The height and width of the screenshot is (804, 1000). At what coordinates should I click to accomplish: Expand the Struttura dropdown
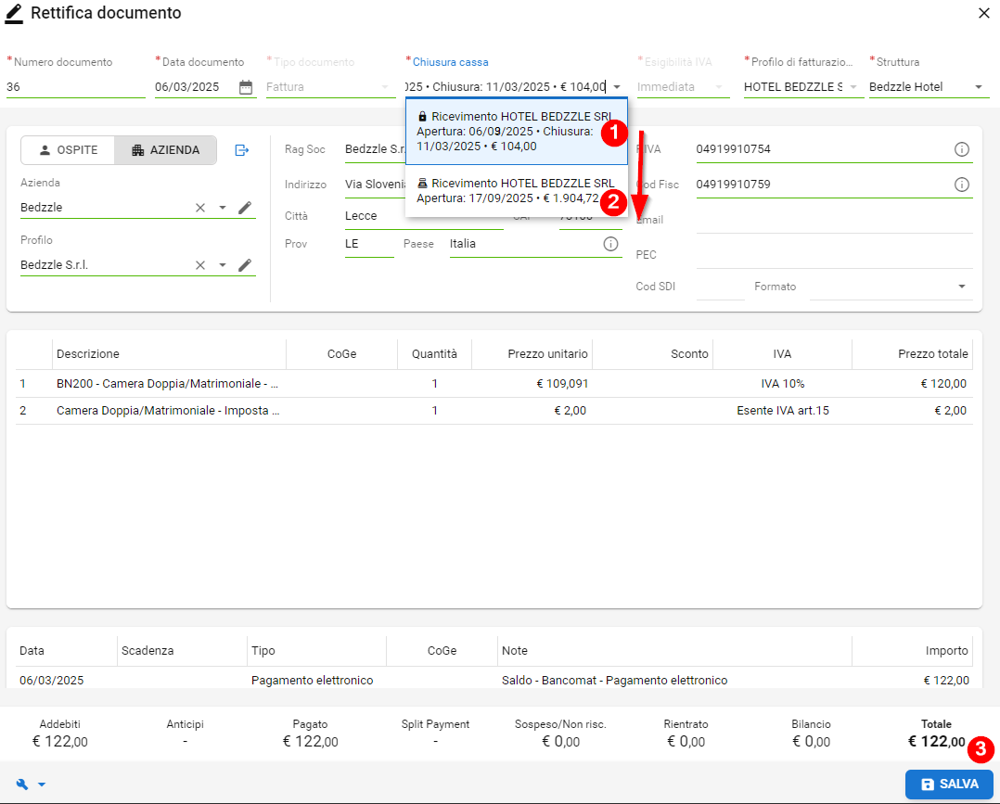tap(979, 87)
